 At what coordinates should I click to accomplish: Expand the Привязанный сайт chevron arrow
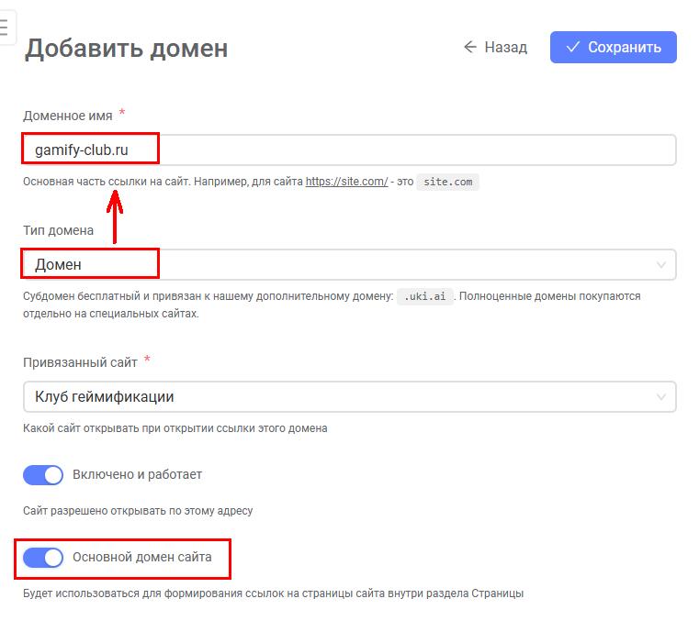coord(661,397)
